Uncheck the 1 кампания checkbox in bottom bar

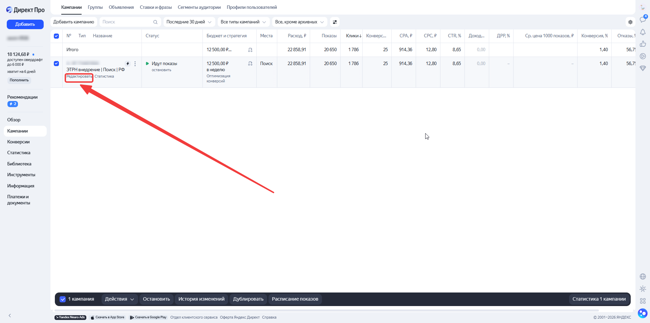[63, 299]
